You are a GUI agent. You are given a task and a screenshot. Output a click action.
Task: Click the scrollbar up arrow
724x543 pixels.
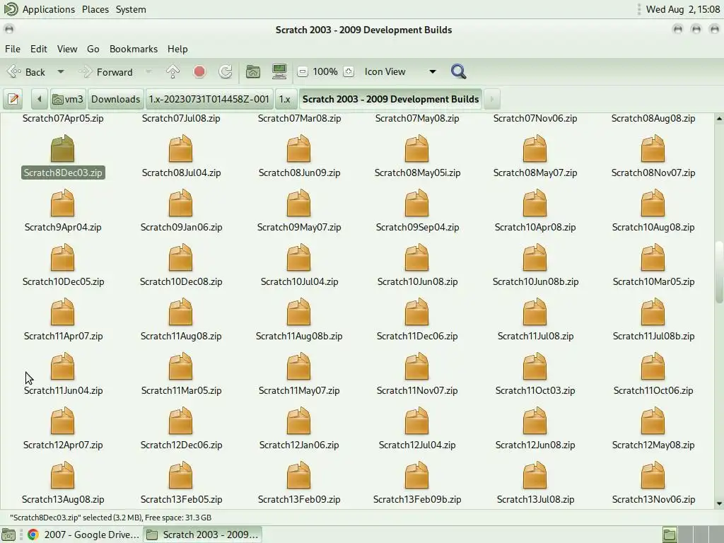click(x=719, y=119)
